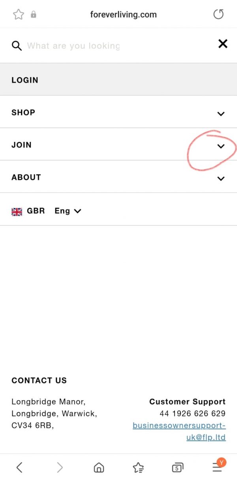Viewport: 237px width, 481px height.
Task: Open the tab switcher showing 5 tabs
Action: (178, 468)
